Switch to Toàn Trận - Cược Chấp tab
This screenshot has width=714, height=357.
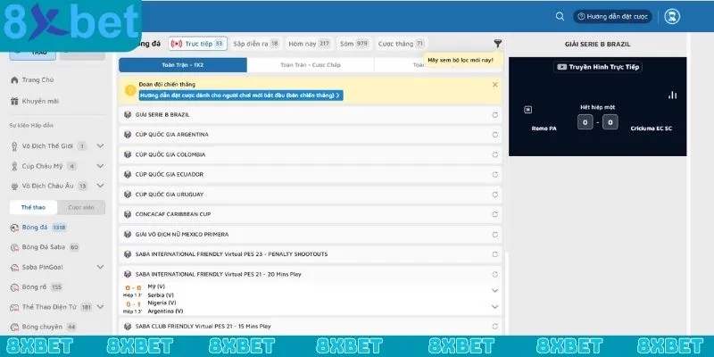309,65
